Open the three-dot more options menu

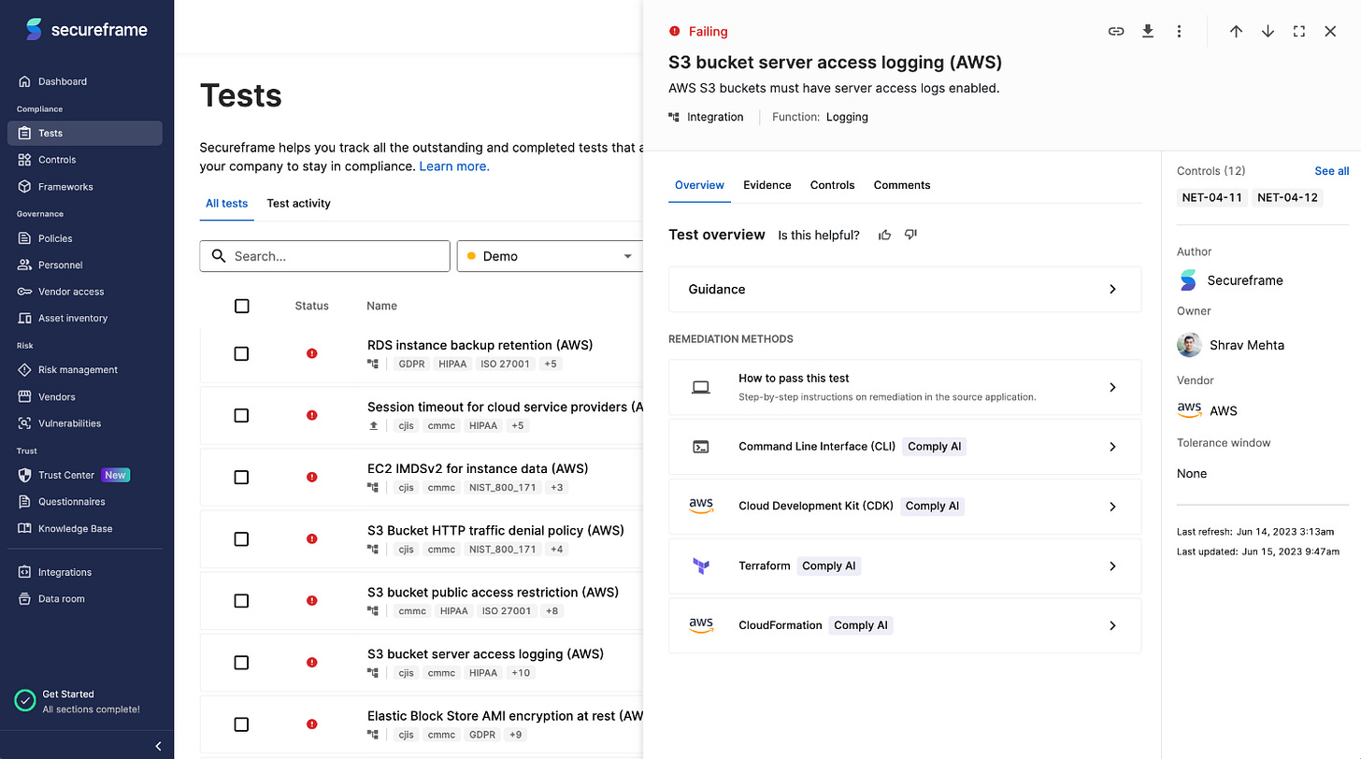click(1179, 31)
